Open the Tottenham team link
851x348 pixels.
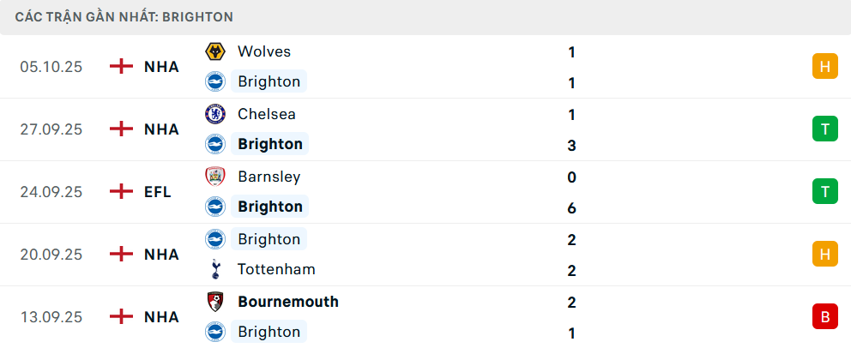[x=276, y=269]
